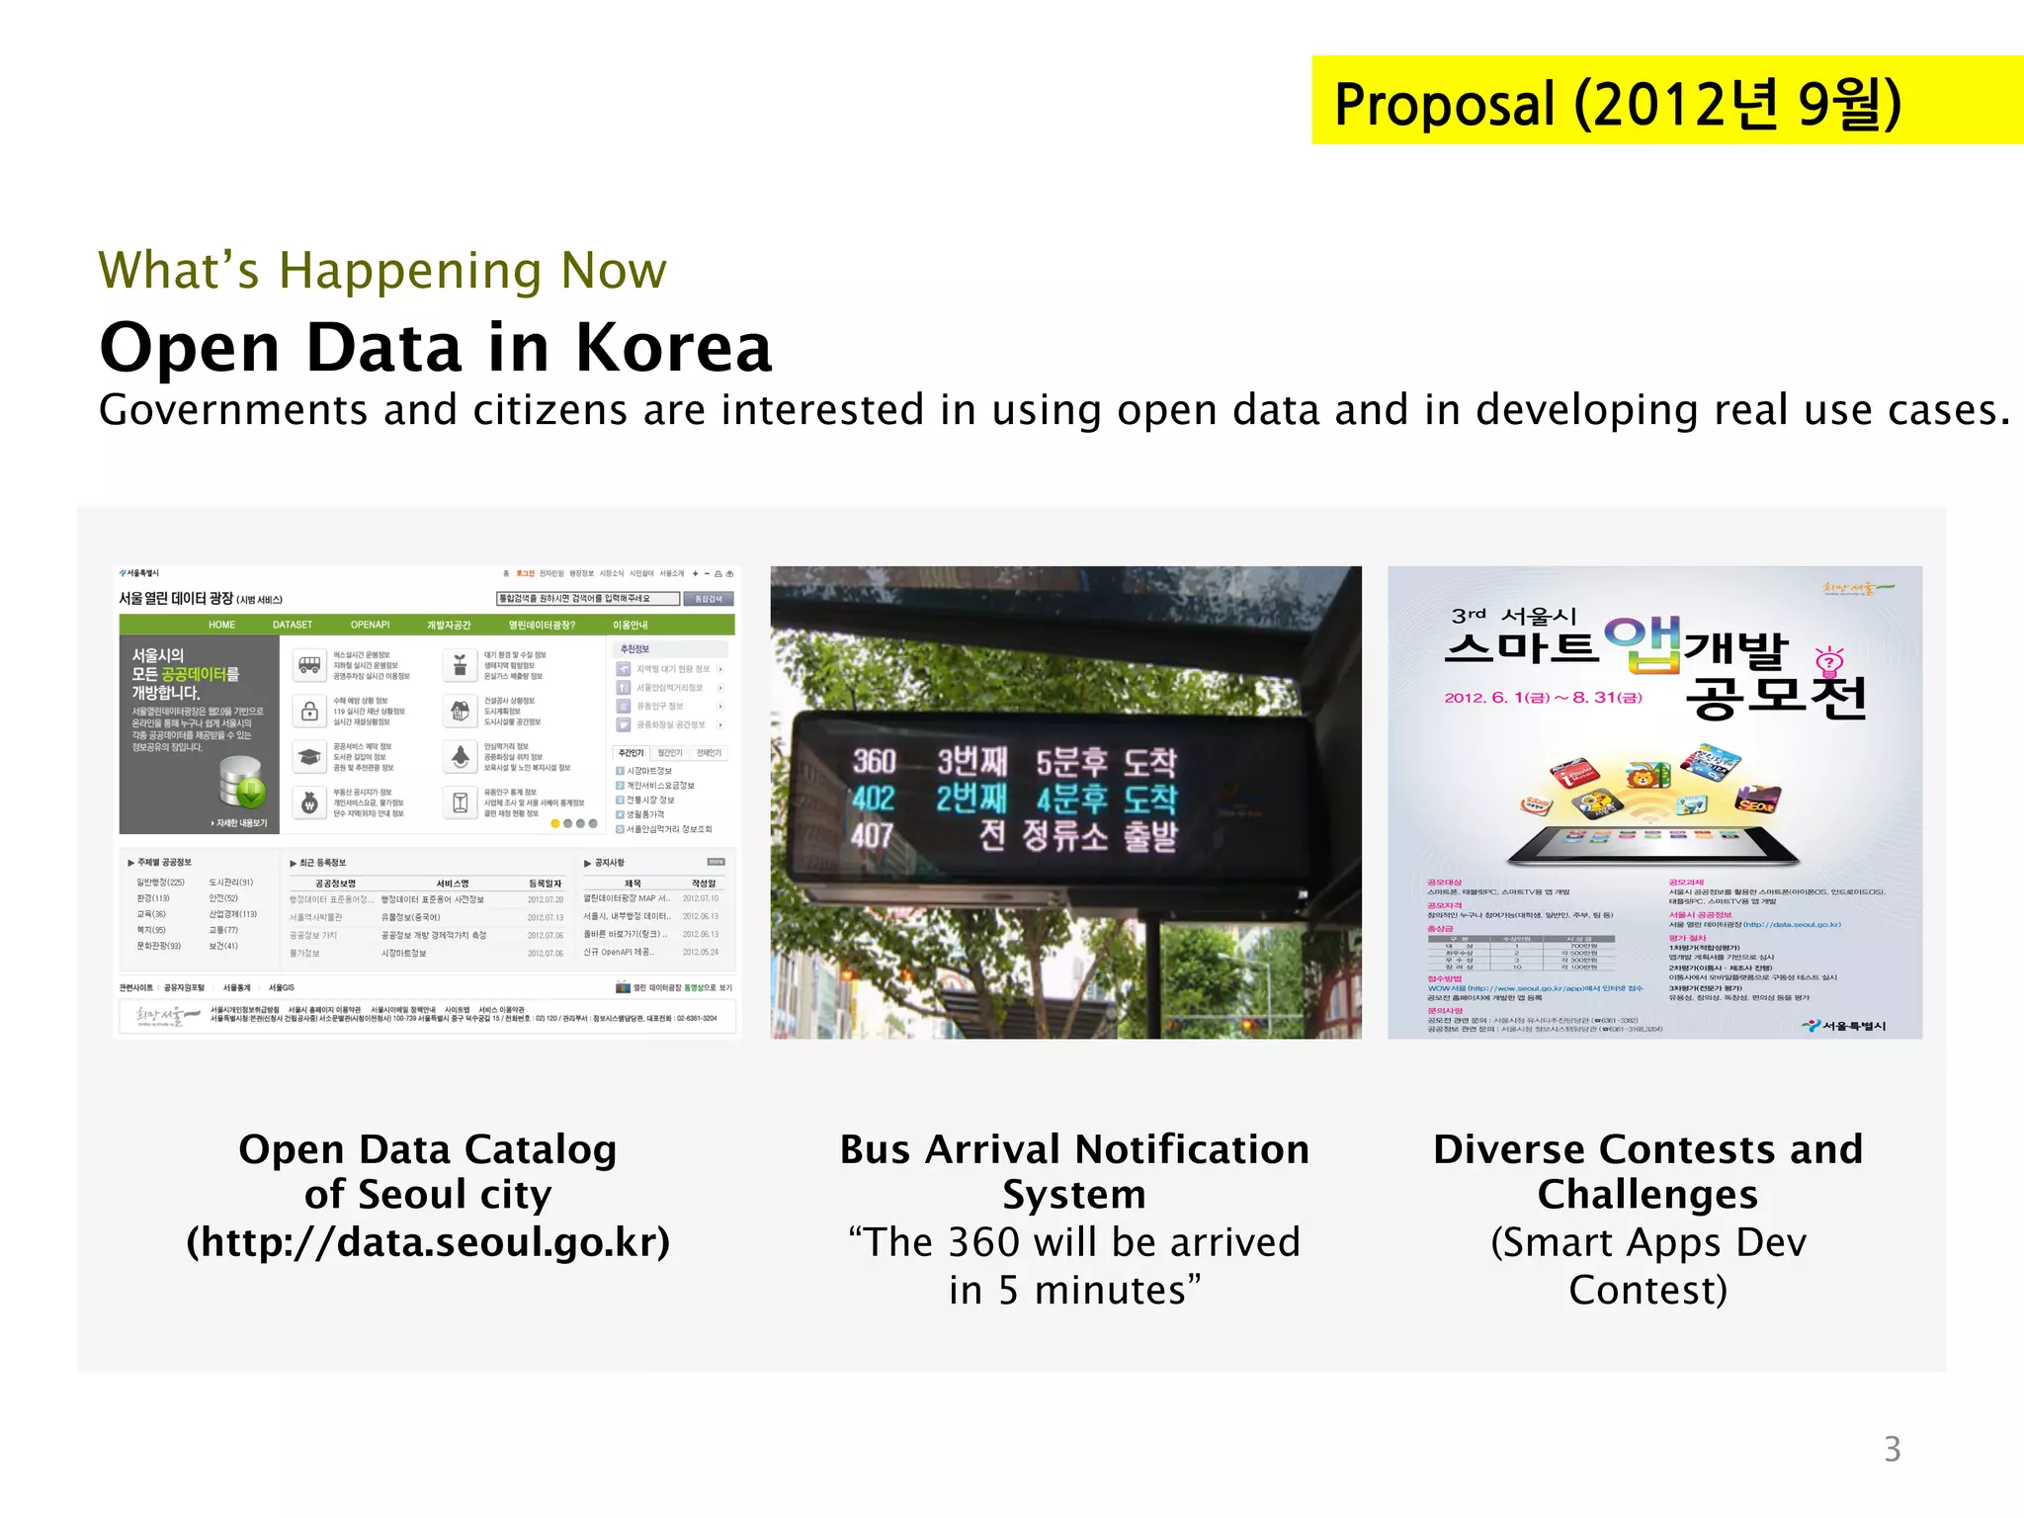
Task: Select the second gray carousel dot
Action: click(x=580, y=823)
